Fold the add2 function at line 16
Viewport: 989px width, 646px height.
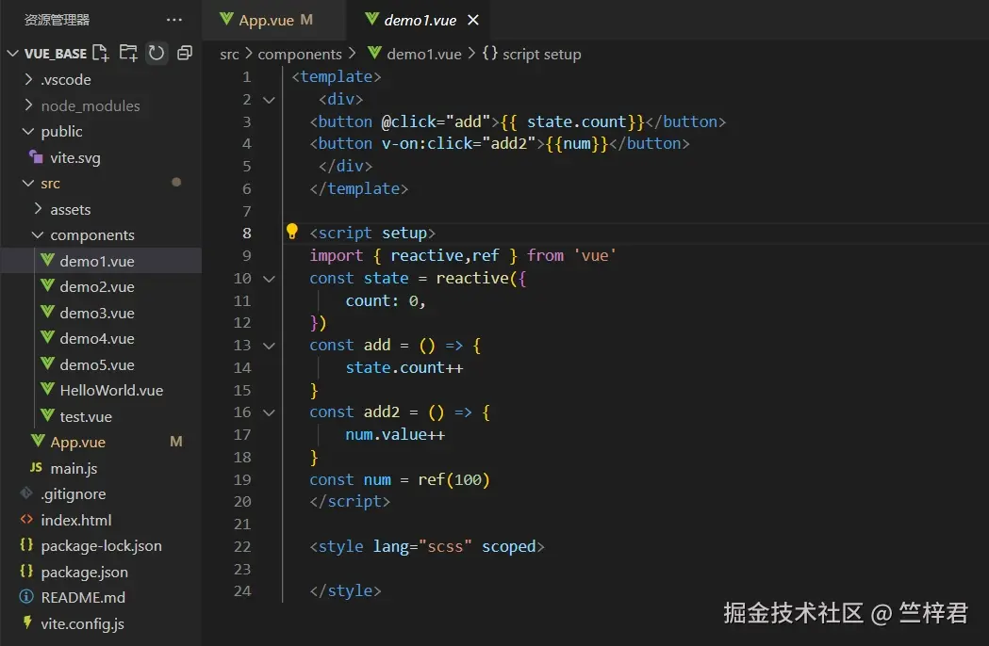(x=269, y=412)
